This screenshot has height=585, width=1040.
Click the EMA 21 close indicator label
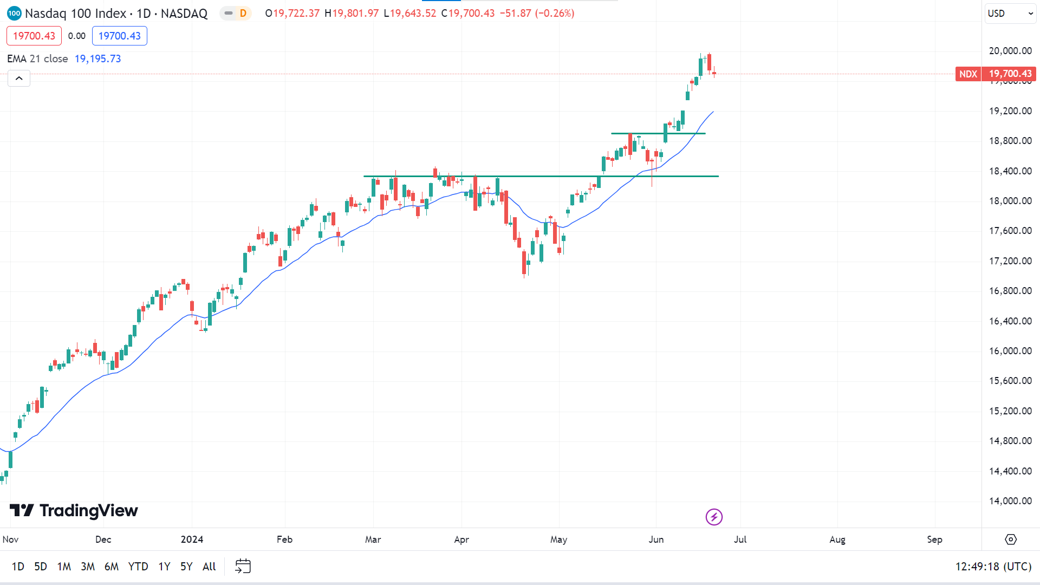click(37, 58)
